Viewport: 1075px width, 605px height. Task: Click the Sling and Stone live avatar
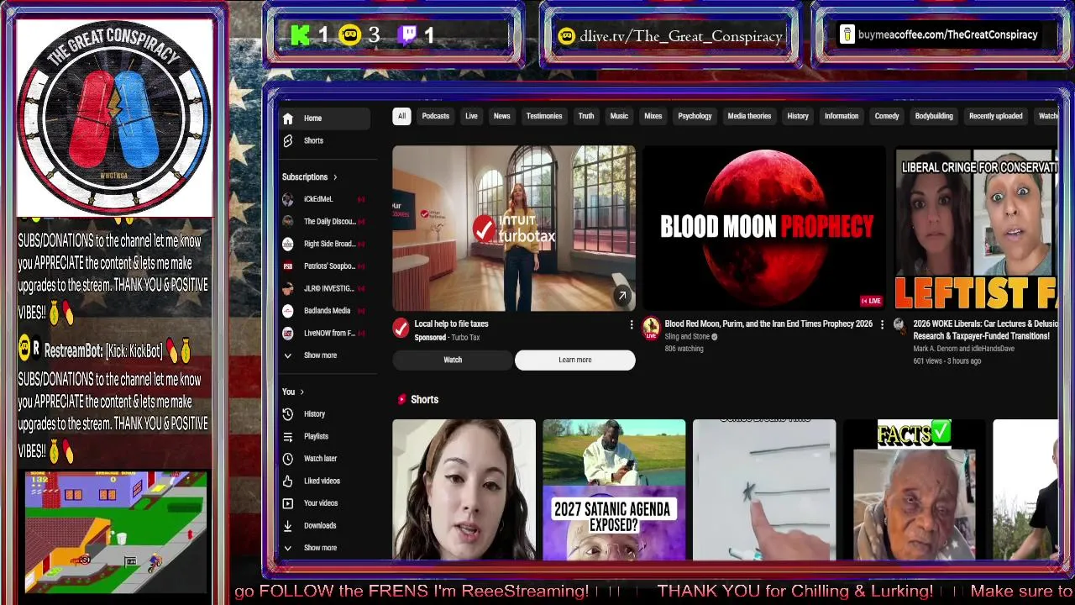click(x=651, y=328)
